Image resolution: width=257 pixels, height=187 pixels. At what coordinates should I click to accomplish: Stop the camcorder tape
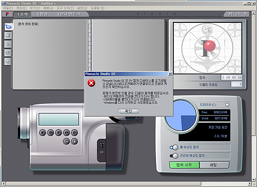pos(43,133)
